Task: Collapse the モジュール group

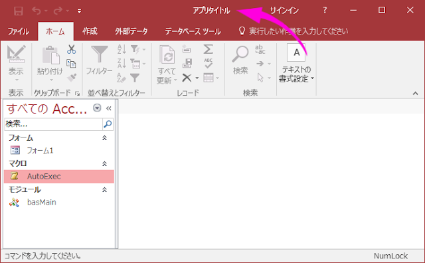Action: coord(105,190)
